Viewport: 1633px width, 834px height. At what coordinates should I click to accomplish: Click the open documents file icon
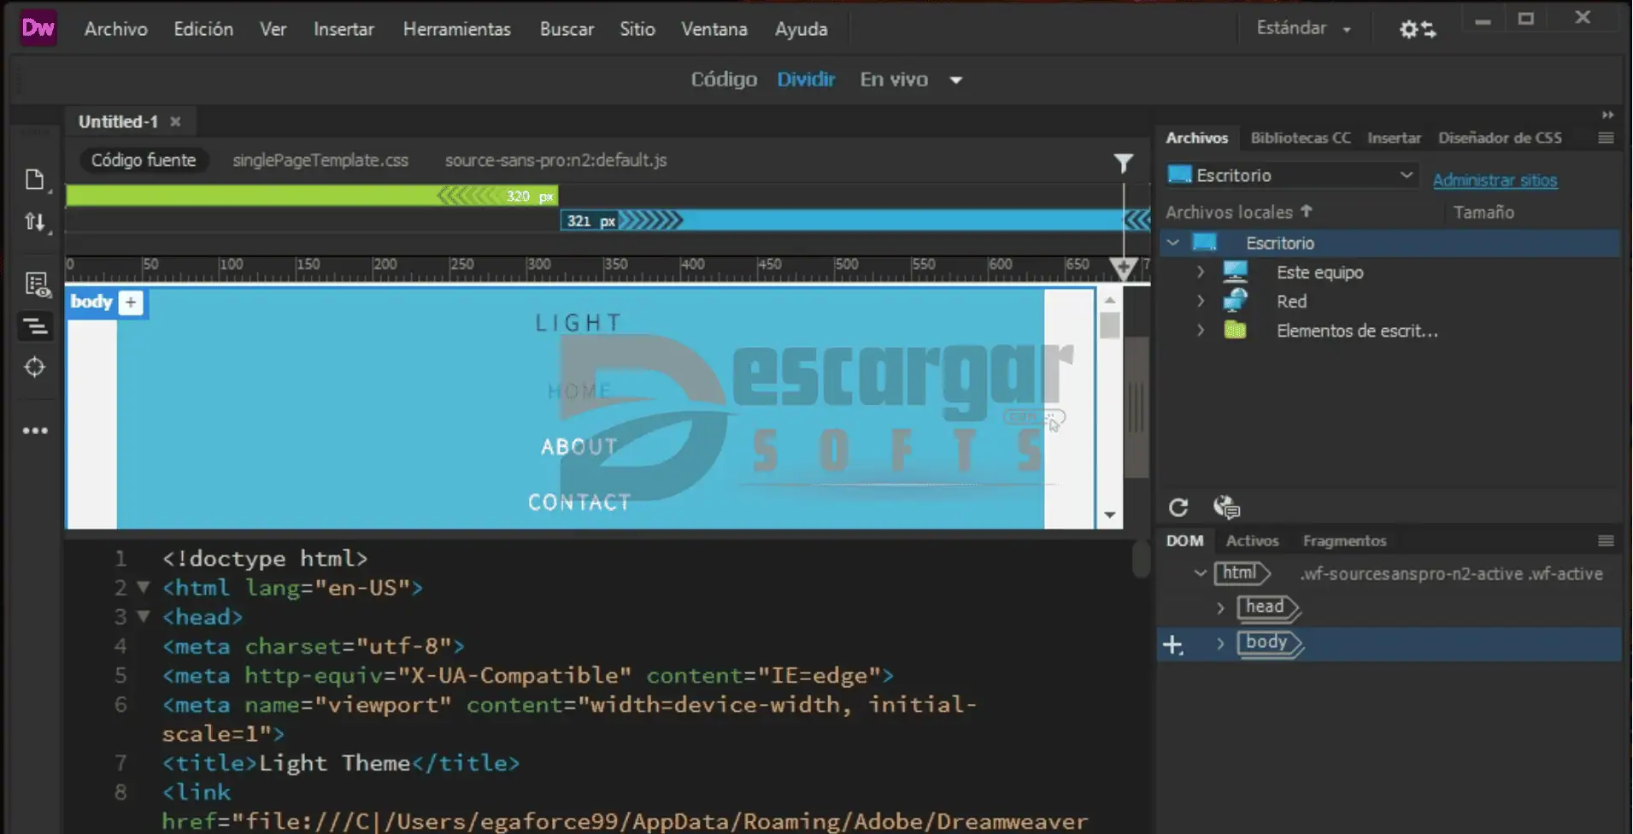coord(35,179)
